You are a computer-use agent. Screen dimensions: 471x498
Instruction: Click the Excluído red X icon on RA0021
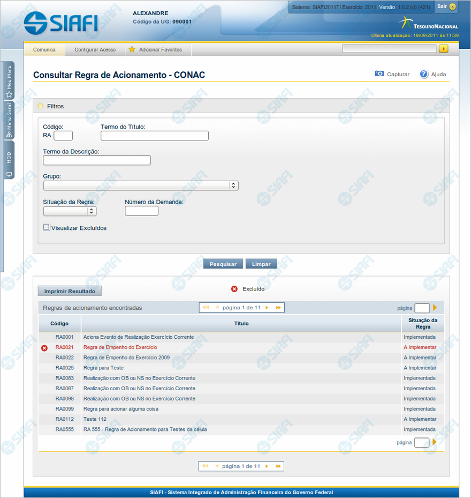click(x=44, y=348)
